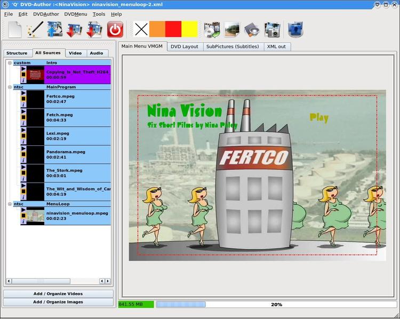The width and height of the screenshot is (400, 319).
Task: Select the transparent X color swatch
Action: tap(141, 29)
